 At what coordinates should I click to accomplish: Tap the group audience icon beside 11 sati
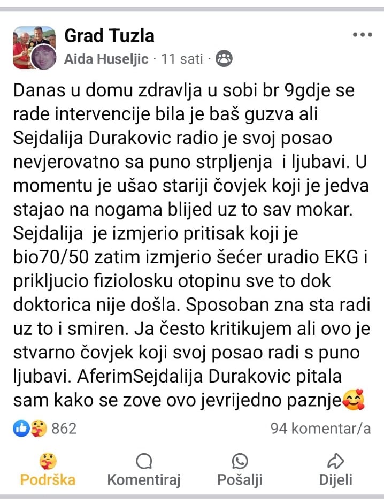[224, 59]
